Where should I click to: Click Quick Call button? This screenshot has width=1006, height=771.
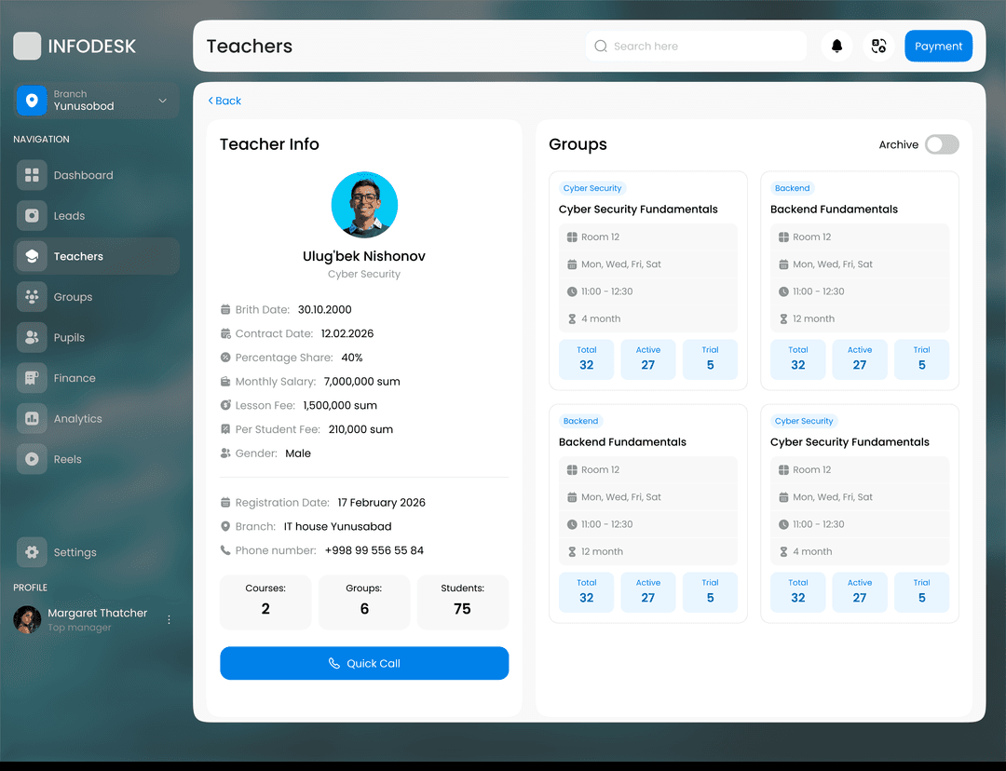(364, 663)
